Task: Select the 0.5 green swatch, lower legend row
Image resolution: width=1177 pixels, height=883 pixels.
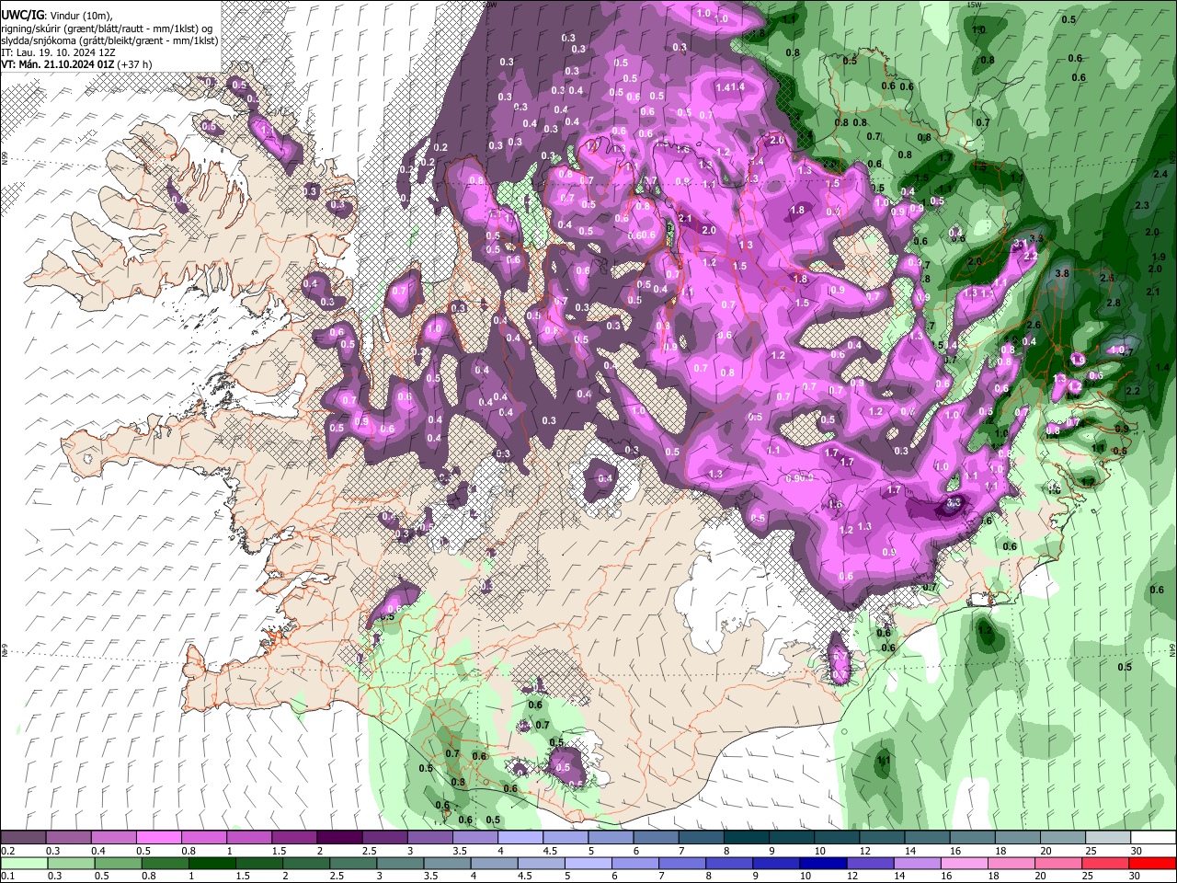Action: (x=118, y=863)
